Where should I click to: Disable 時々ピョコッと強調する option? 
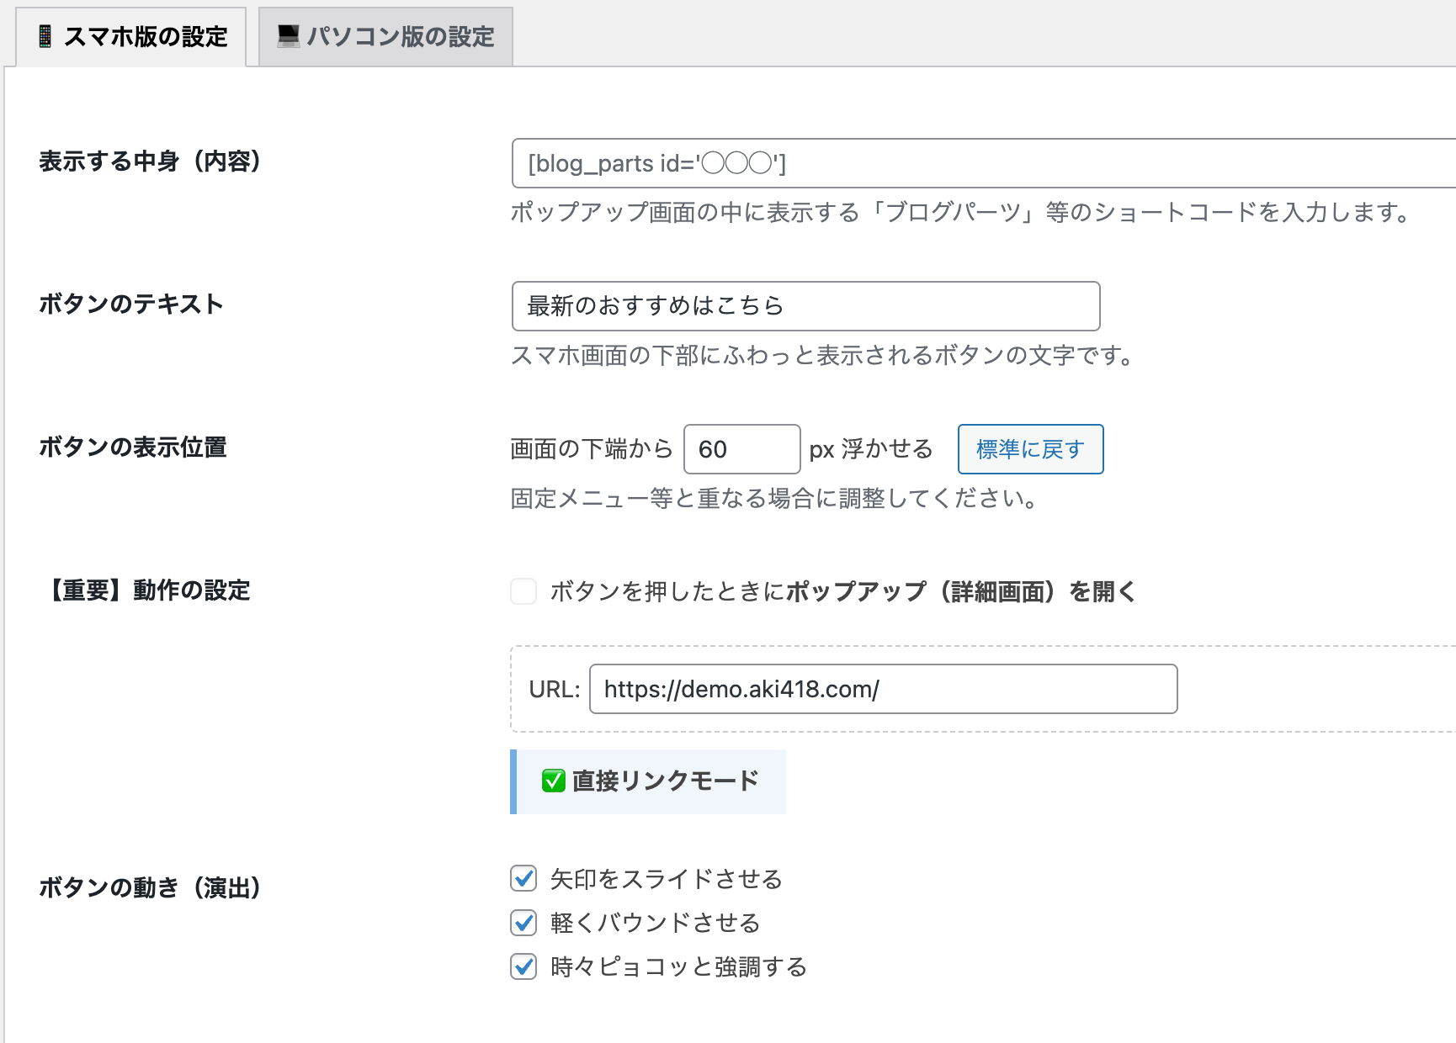pos(523,966)
